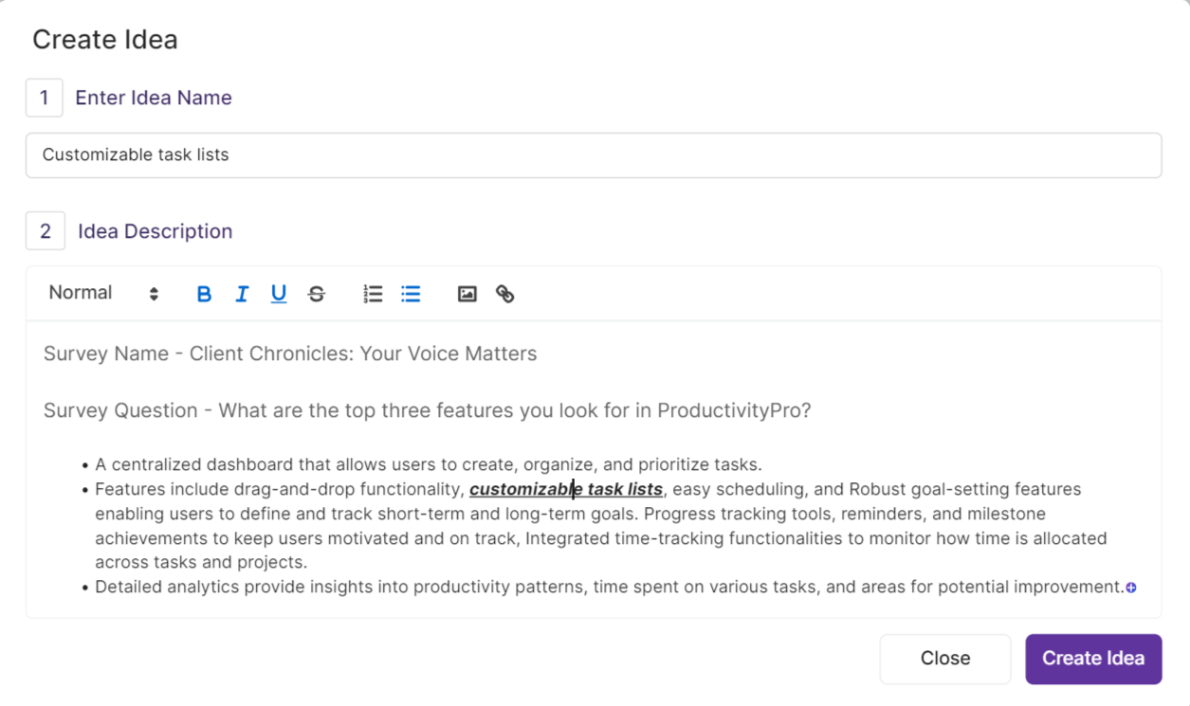
Task: Click the up-down chevrons beside 'Normal'
Action: click(153, 293)
